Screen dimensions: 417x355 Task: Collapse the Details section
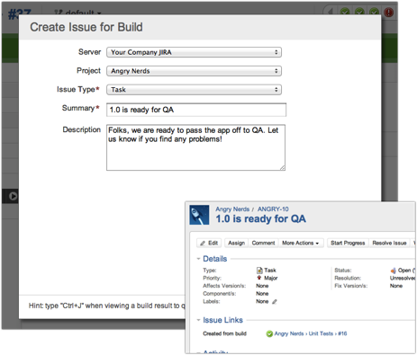coord(198,259)
